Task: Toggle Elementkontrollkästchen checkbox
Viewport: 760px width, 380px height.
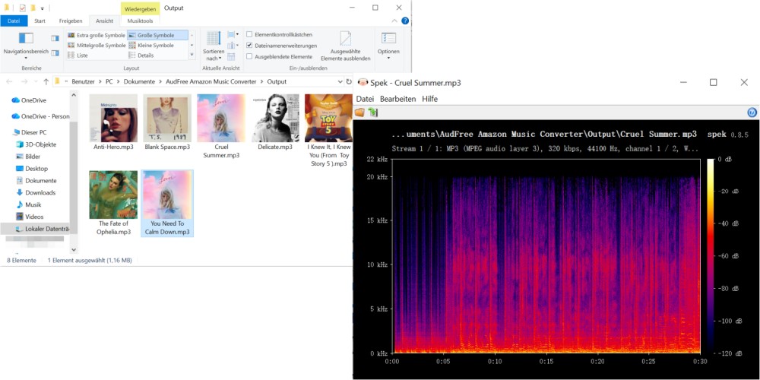Action: point(249,34)
